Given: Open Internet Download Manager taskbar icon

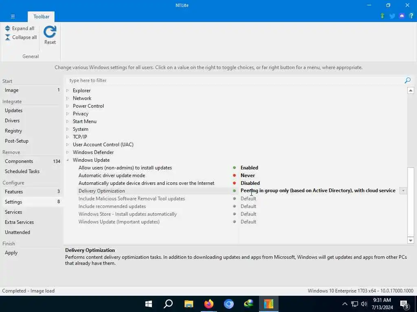Looking at the screenshot, I should (249, 304).
